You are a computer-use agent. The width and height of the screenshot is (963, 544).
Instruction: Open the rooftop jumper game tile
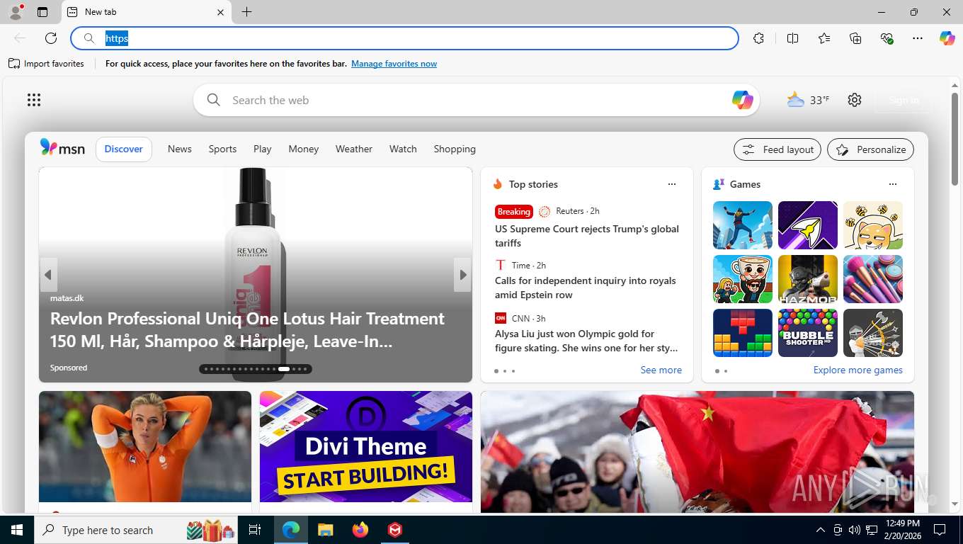coord(743,225)
